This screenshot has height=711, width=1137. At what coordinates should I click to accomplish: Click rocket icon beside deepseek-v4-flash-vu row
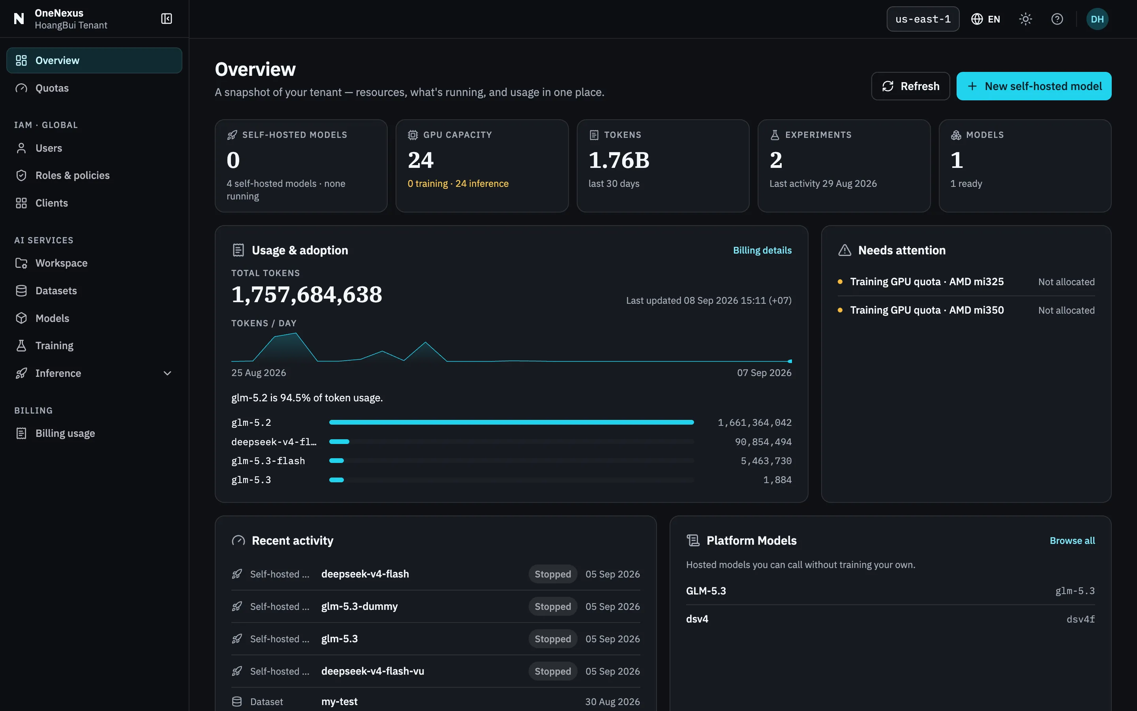click(237, 671)
